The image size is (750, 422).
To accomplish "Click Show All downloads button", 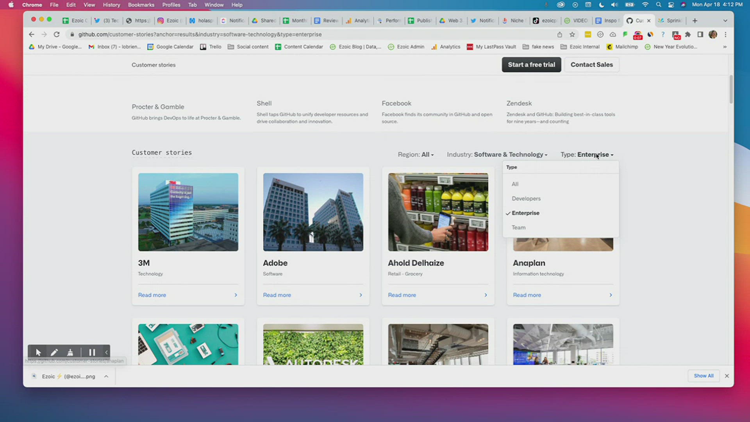I will coord(704,376).
